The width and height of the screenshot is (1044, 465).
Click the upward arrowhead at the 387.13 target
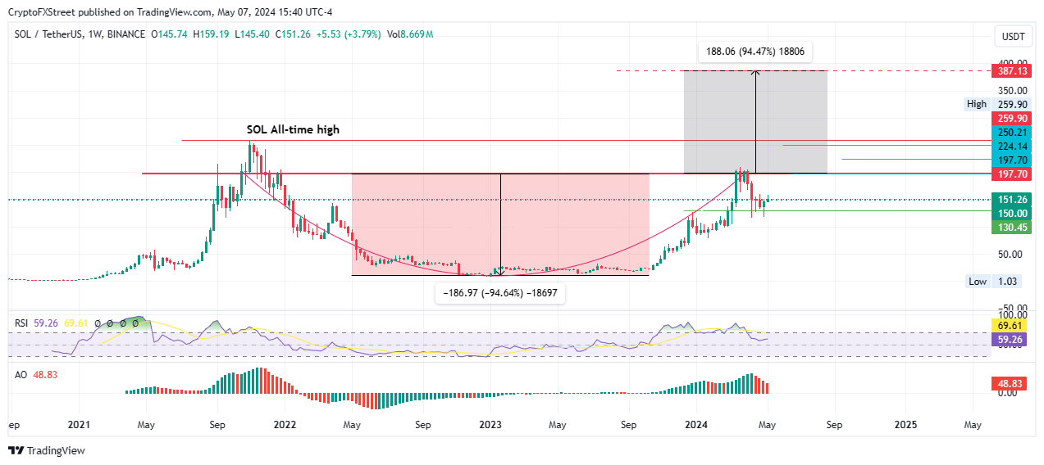755,73
